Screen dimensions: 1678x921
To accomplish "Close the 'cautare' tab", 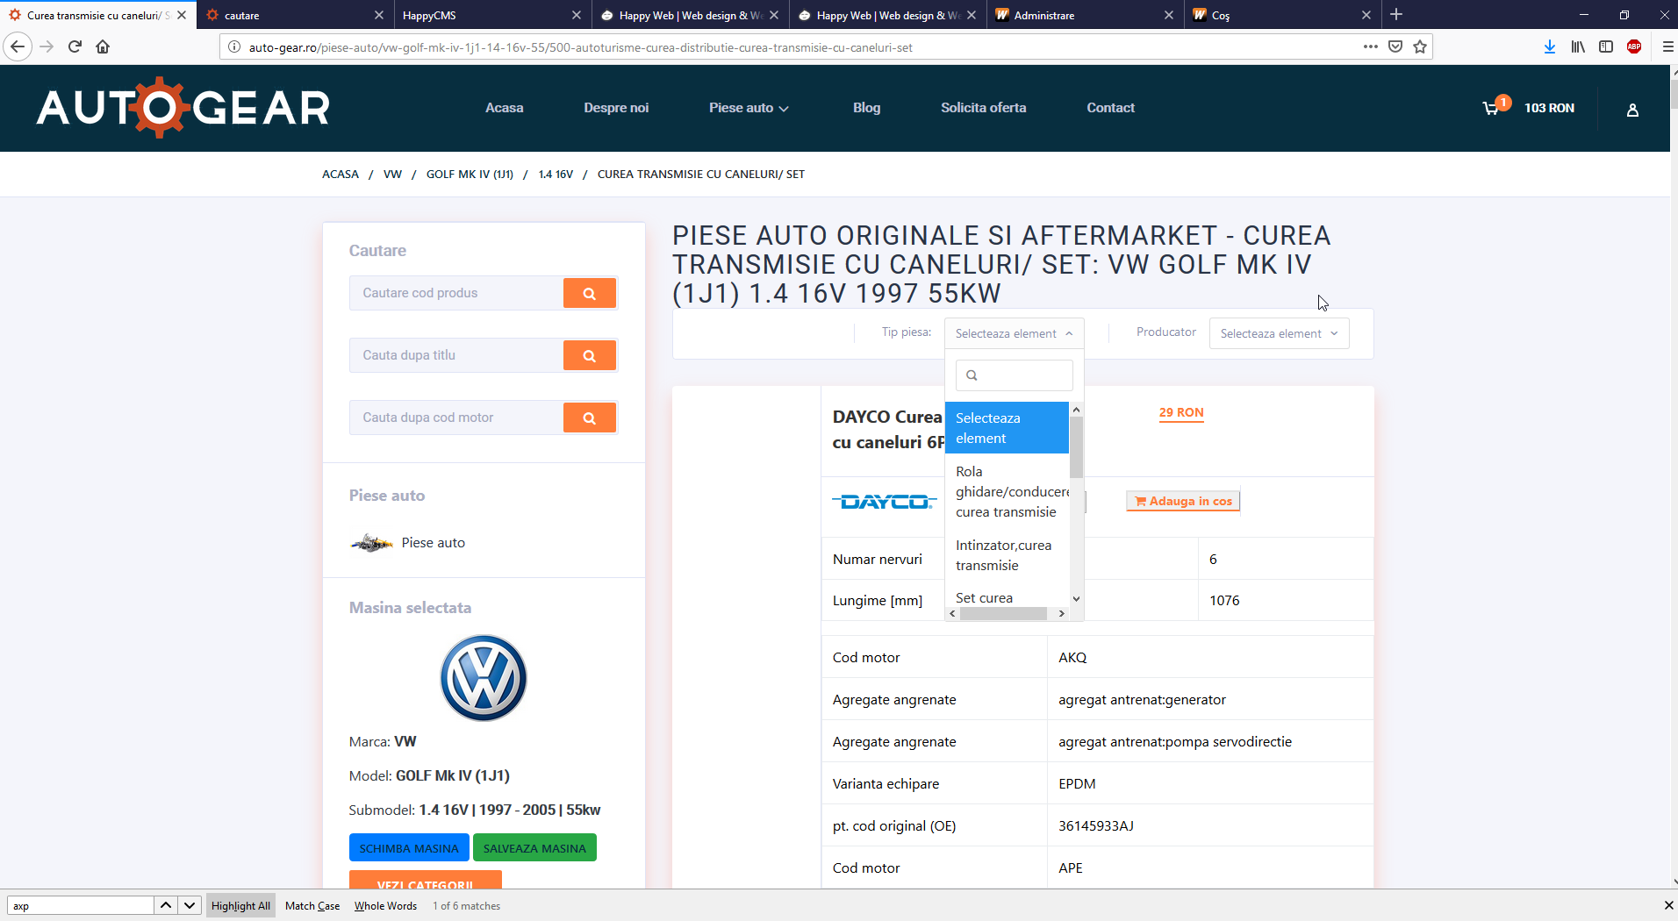I will pos(379,15).
